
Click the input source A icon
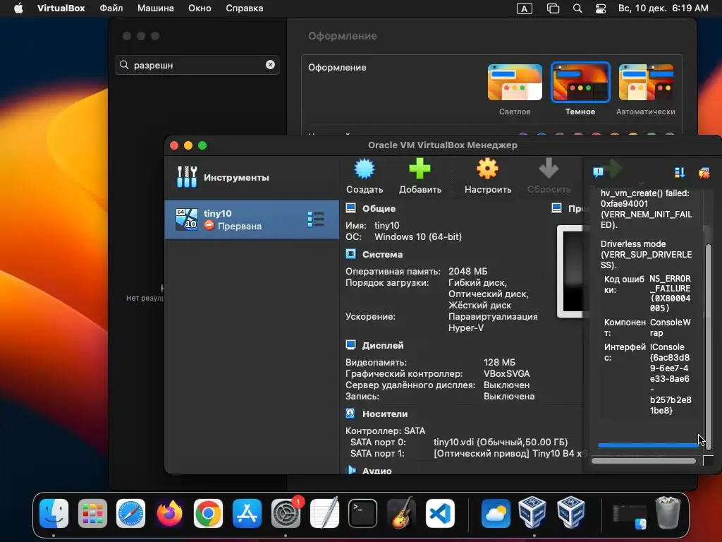pyautogui.click(x=525, y=8)
